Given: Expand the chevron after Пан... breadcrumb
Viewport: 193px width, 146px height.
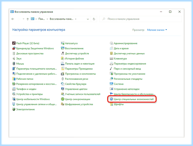Looking at the screenshot, I should coord(47,19).
